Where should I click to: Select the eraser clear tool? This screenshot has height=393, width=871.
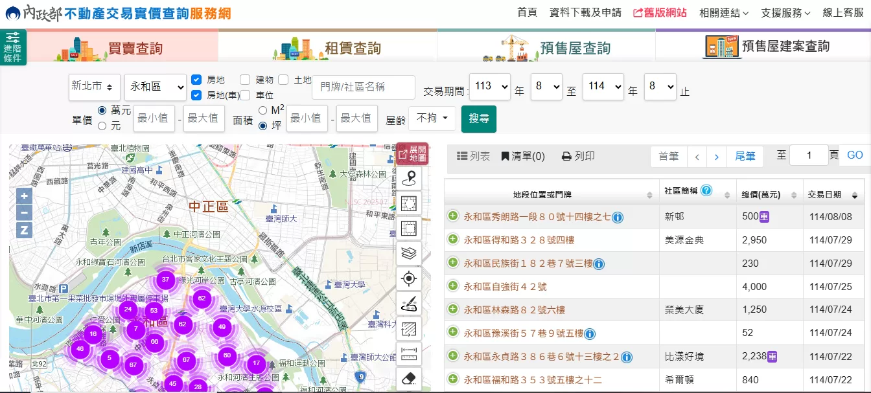409,379
